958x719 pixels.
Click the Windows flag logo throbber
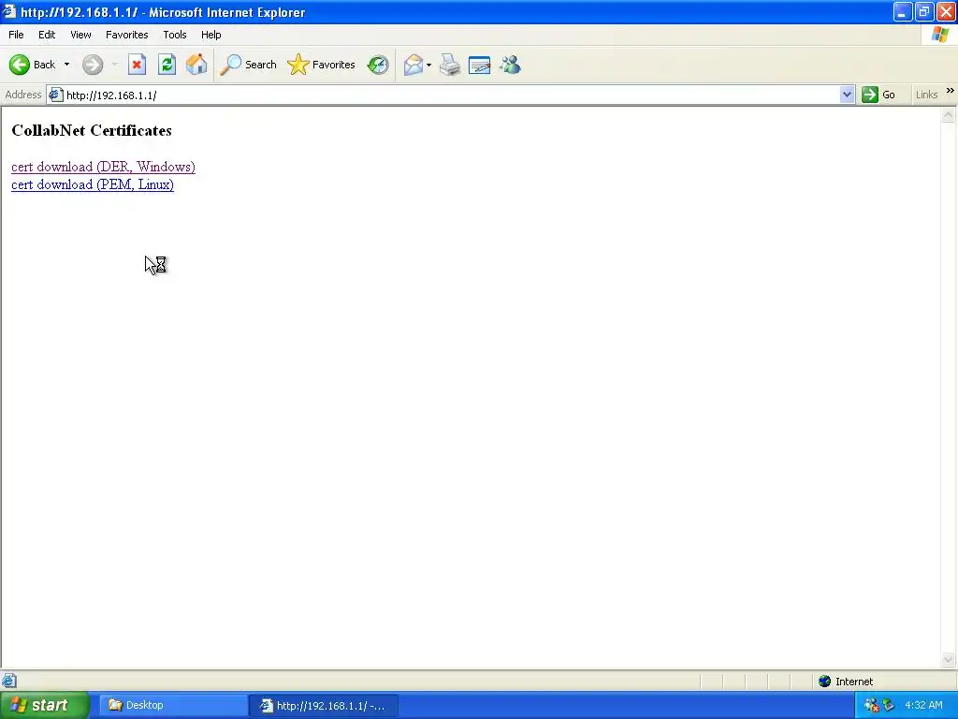tap(939, 35)
